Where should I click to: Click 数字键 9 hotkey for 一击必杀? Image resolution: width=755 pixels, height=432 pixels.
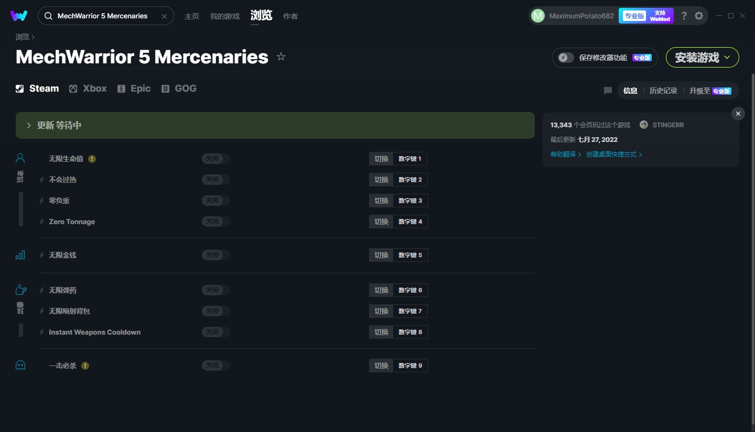tap(410, 365)
